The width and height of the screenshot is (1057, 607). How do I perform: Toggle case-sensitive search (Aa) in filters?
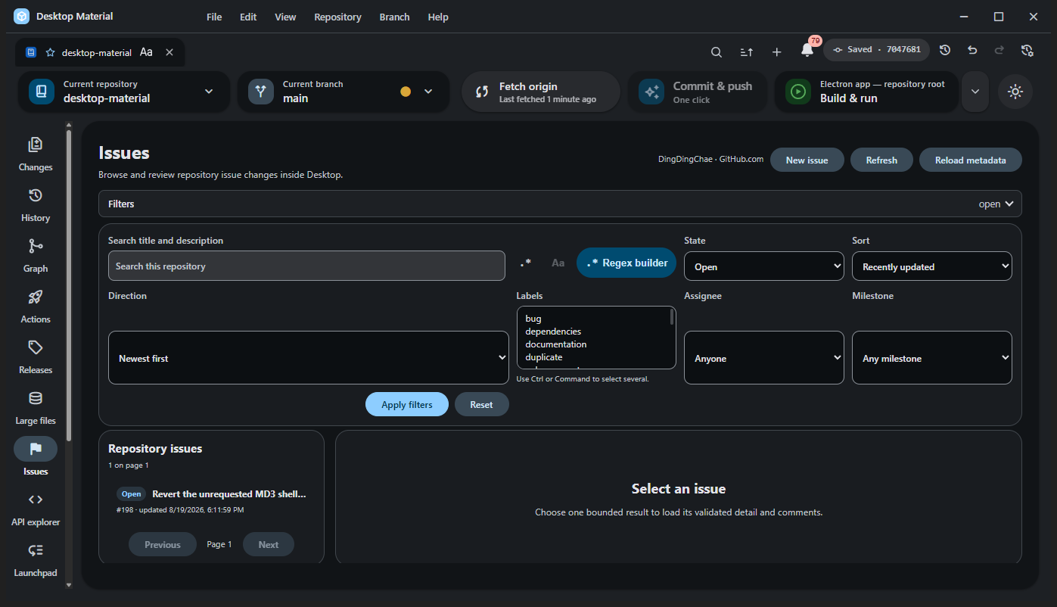(x=558, y=263)
